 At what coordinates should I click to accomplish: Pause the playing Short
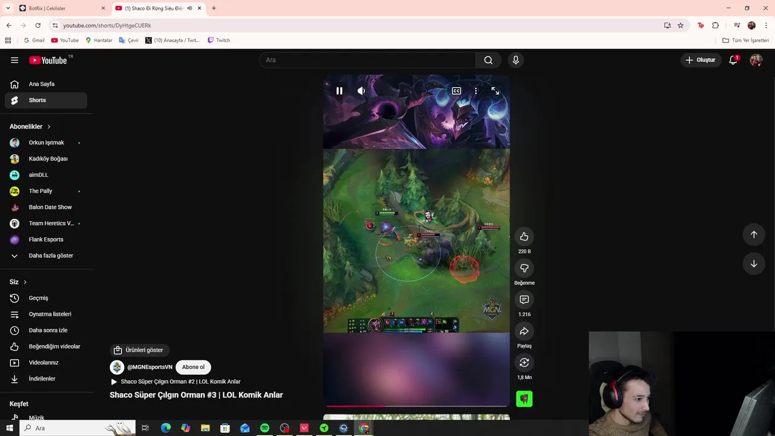pos(339,91)
